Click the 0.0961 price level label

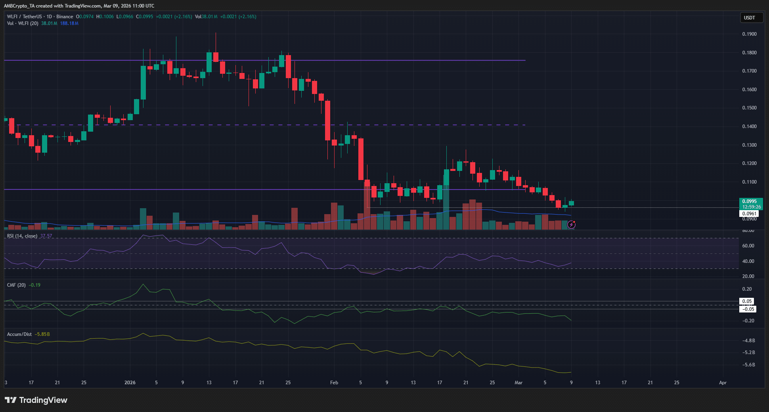click(749, 213)
